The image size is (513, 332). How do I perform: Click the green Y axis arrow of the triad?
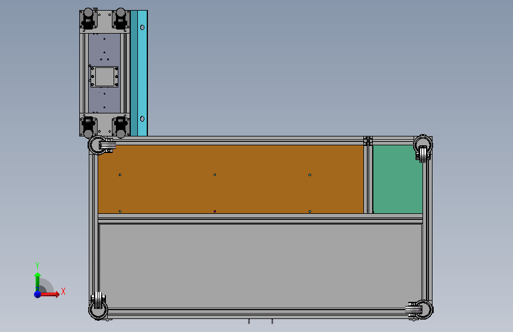37,281
